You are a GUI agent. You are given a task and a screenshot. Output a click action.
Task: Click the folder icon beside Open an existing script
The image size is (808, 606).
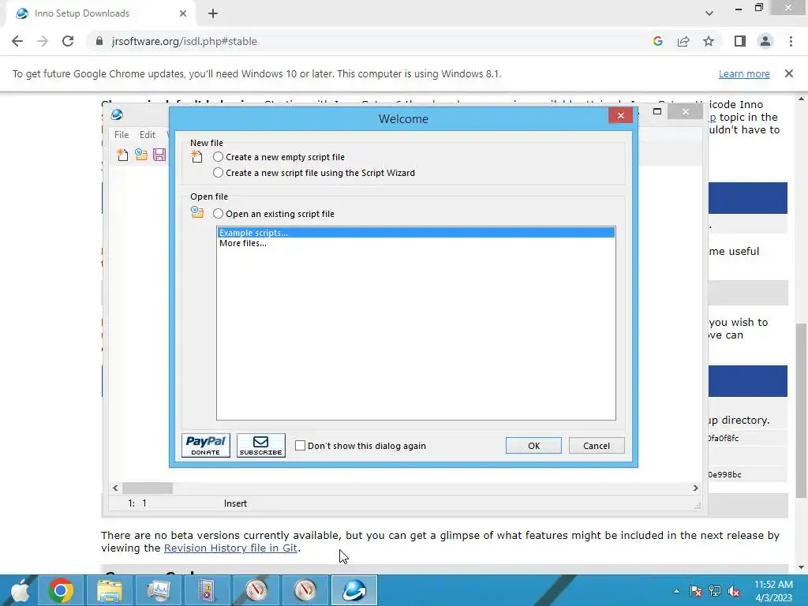click(x=196, y=211)
